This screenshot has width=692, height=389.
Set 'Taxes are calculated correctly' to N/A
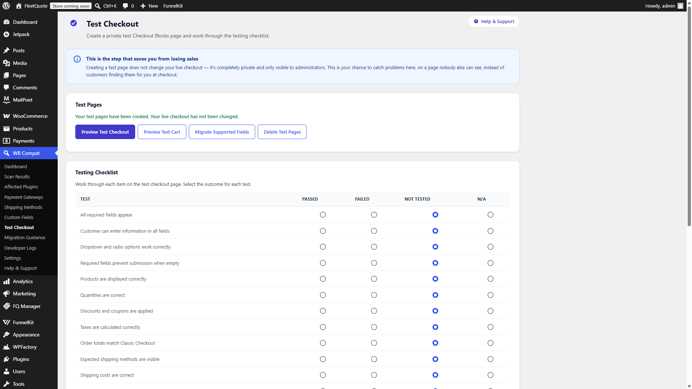click(x=491, y=327)
